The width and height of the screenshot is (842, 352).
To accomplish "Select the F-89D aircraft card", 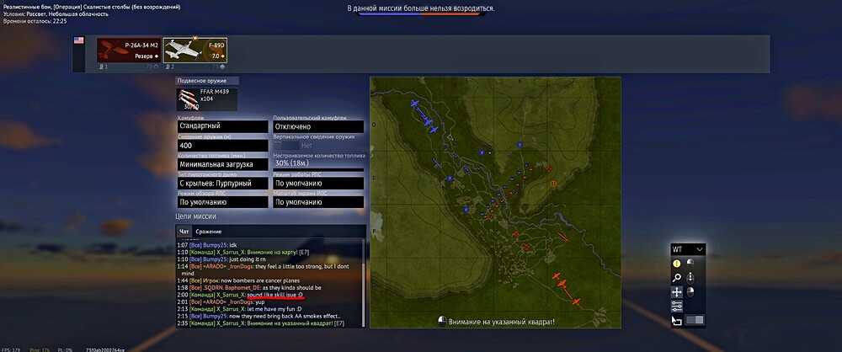I will pos(195,51).
